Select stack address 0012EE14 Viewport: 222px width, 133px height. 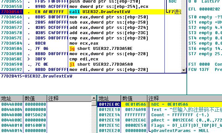click(x=109, y=115)
